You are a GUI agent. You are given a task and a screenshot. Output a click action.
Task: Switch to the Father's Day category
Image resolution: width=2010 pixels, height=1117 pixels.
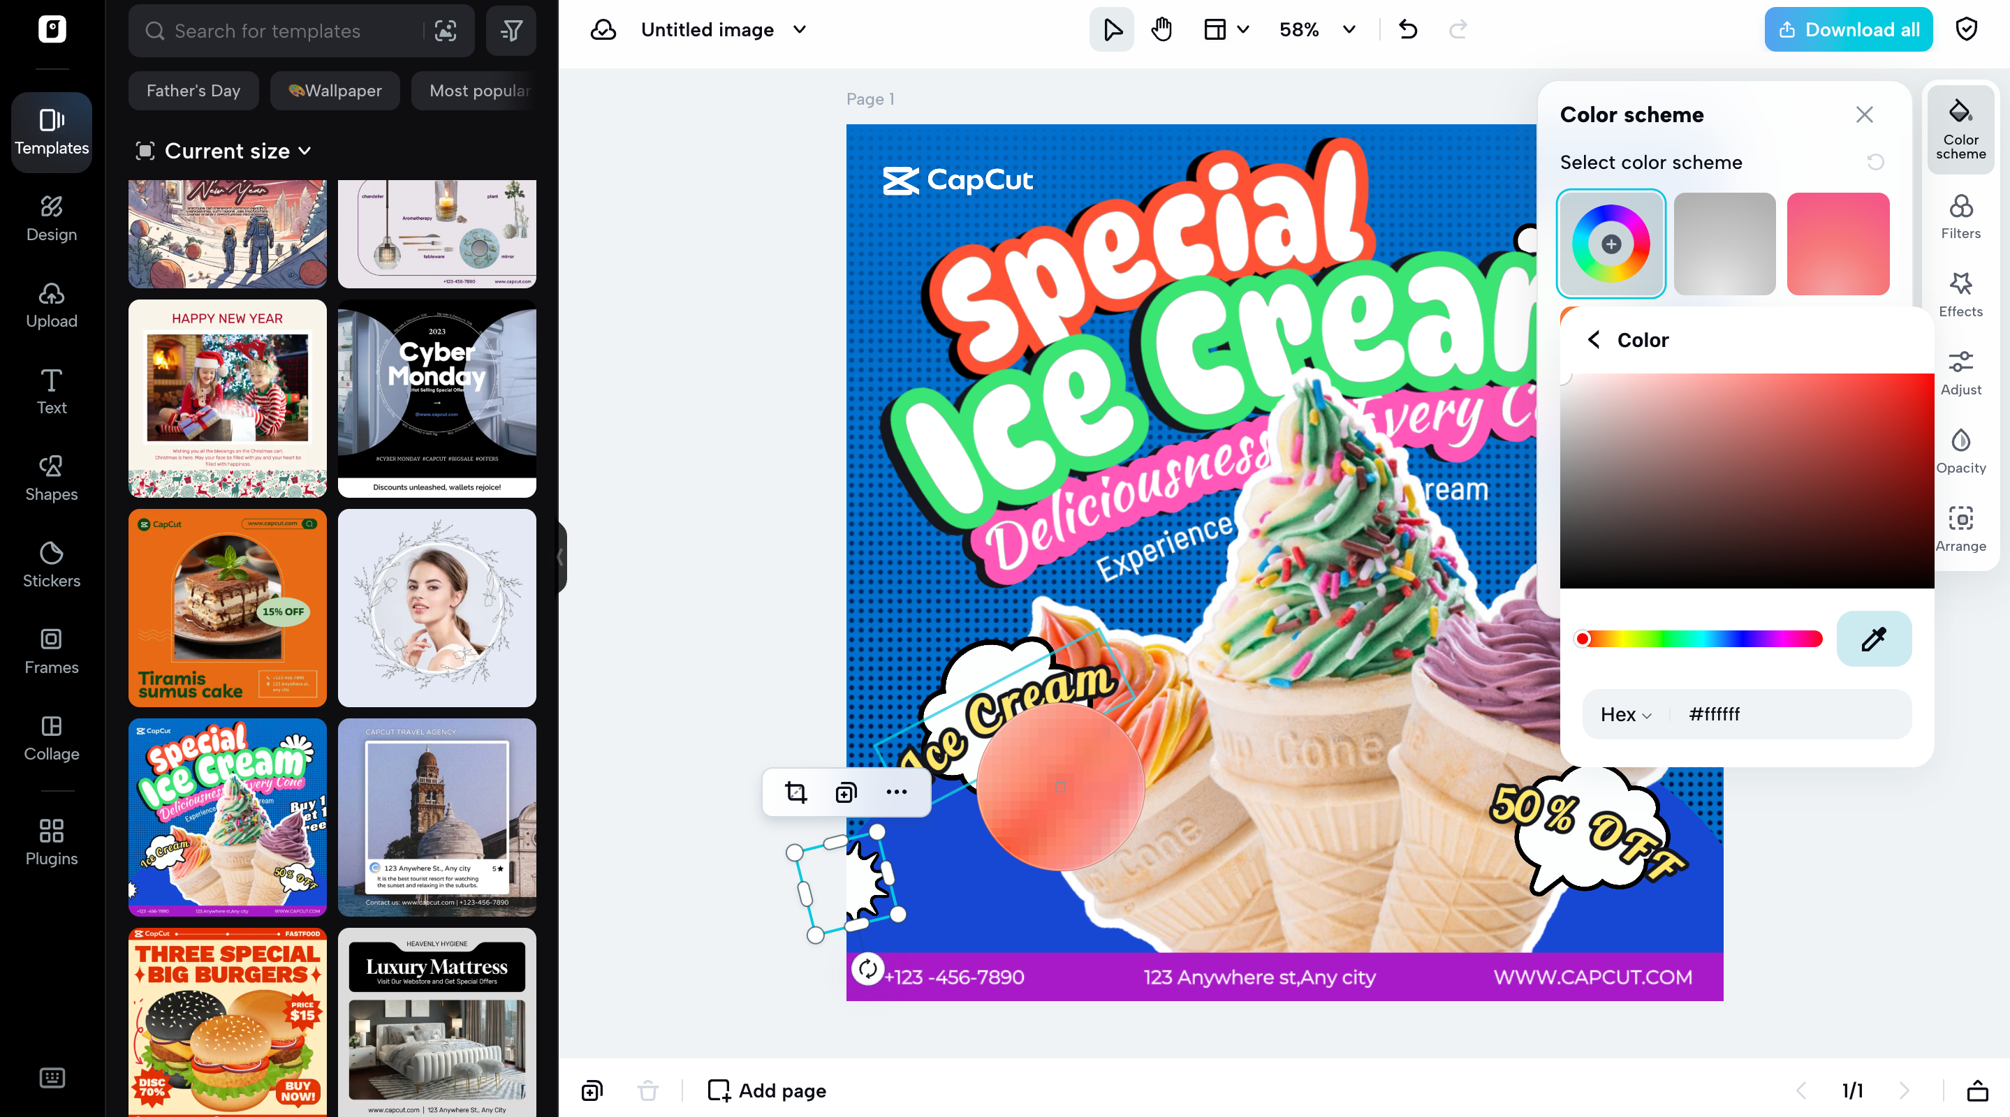(x=193, y=91)
